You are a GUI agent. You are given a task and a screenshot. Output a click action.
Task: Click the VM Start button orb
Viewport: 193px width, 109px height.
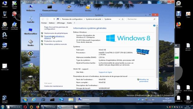click(25, 100)
